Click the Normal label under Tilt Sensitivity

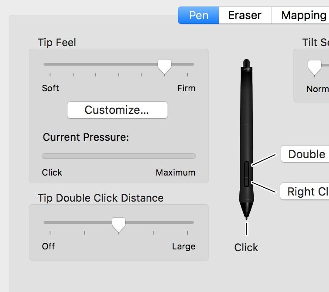(318, 89)
